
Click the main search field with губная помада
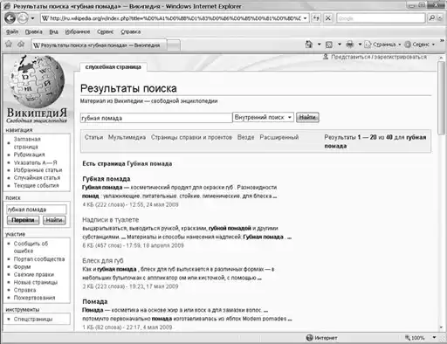[156, 118]
